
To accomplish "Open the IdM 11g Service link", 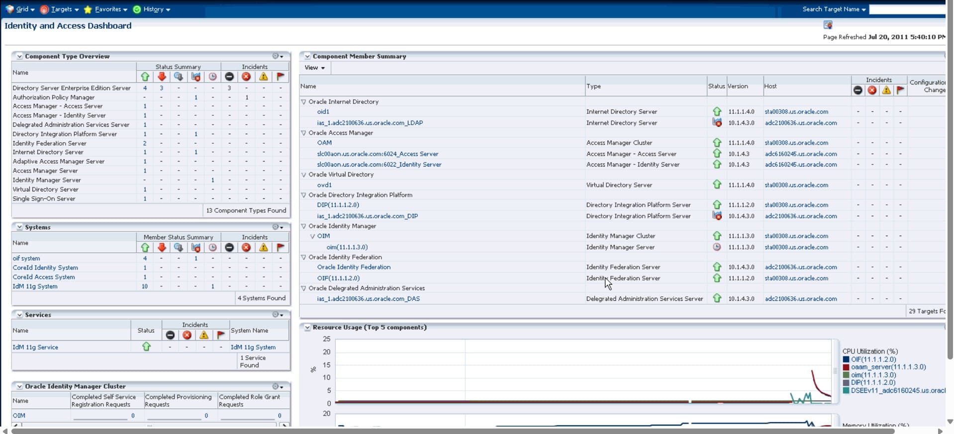I will click(x=35, y=347).
